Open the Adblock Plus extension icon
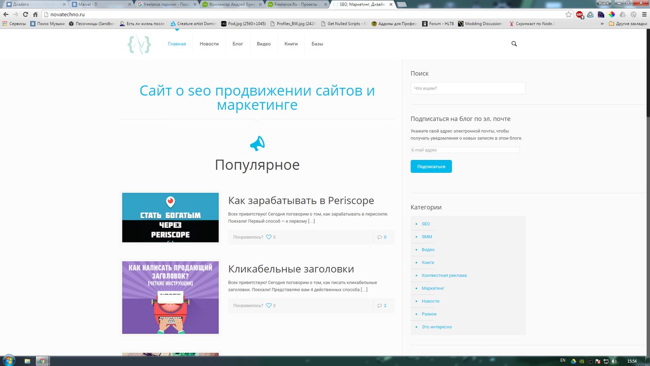 tap(580, 15)
